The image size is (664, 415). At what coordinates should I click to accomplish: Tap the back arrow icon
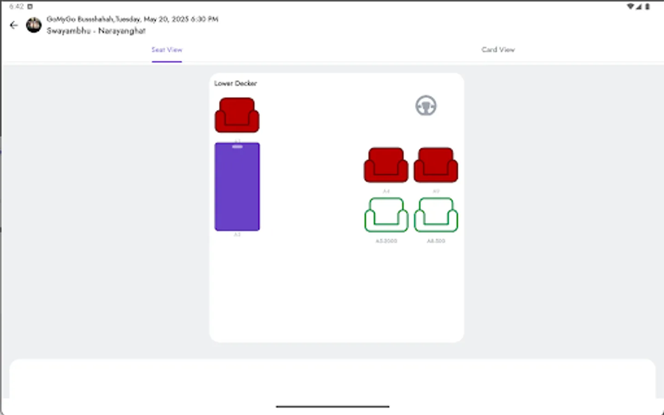13,25
